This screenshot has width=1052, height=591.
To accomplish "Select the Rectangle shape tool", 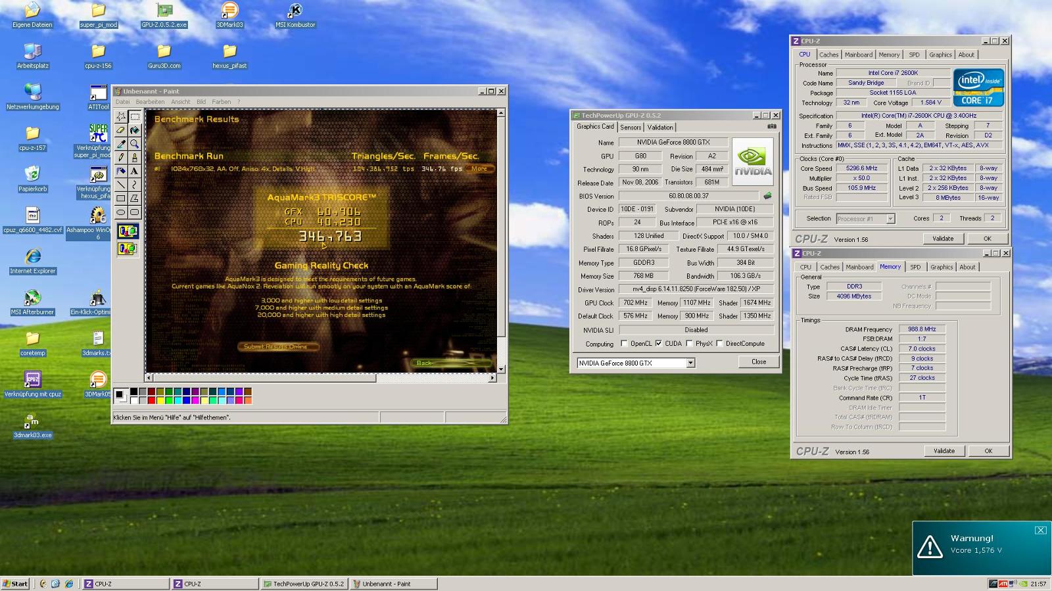I will coord(121,199).
